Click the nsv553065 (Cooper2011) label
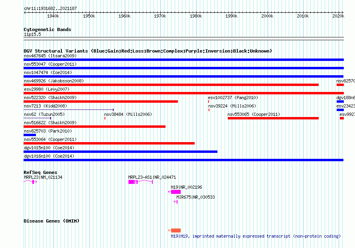 pyautogui.click(x=254, y=114)
